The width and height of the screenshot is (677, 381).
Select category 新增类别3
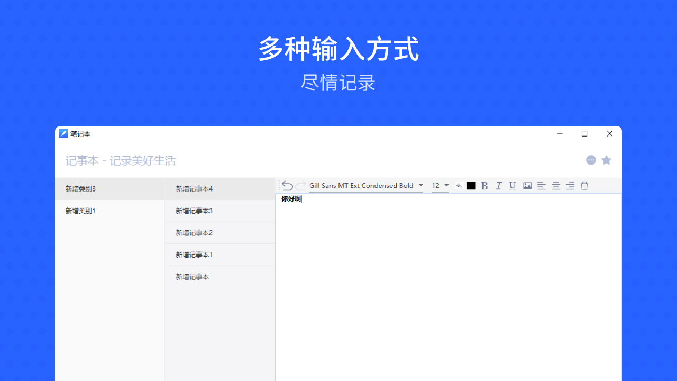[x=110, y=189]
